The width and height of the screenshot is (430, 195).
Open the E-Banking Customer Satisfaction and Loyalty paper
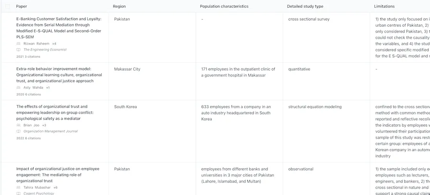(x=59, y=28)
